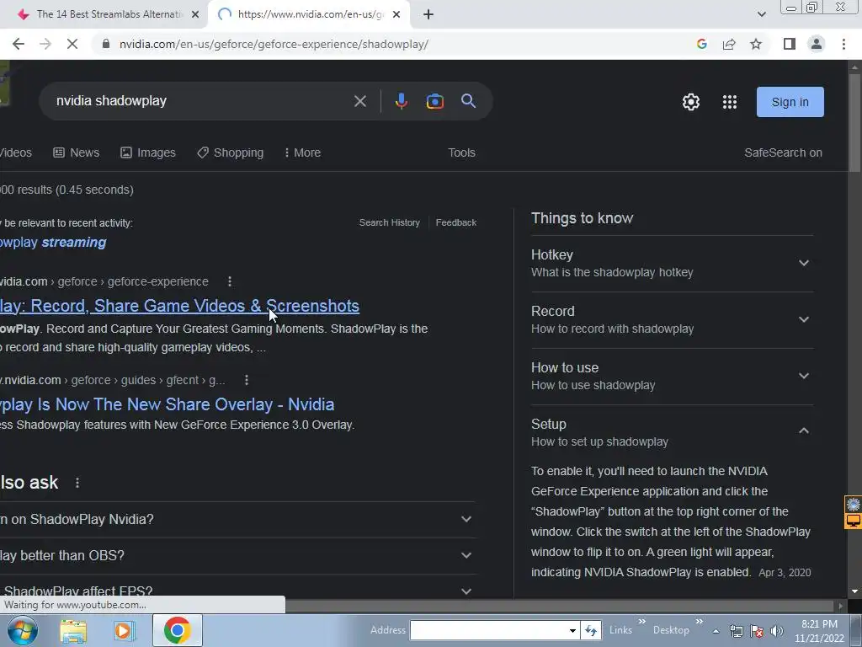Open the Windows Start menu
This screenshot has width=862, height=647.
click(x=23, y=630)
